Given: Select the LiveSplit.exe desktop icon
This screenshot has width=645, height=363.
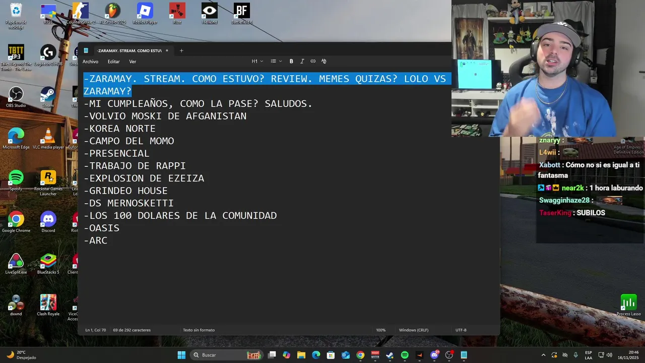Looking at the screenshot, I should [16, 264].
